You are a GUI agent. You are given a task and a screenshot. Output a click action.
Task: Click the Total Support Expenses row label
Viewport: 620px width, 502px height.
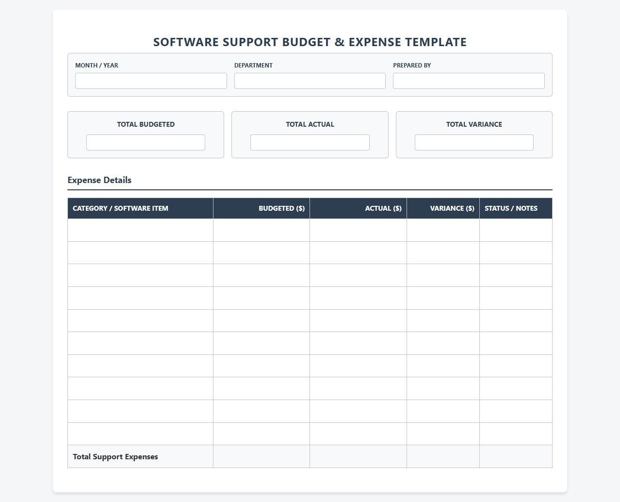[x=115, y=456]
